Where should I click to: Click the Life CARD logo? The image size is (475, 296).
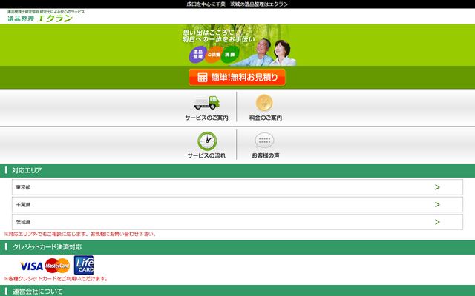[84, 265]
